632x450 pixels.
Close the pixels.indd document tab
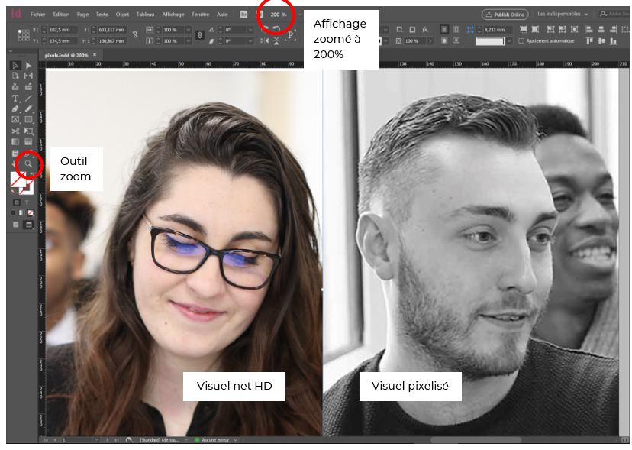[x=95, y=55]
